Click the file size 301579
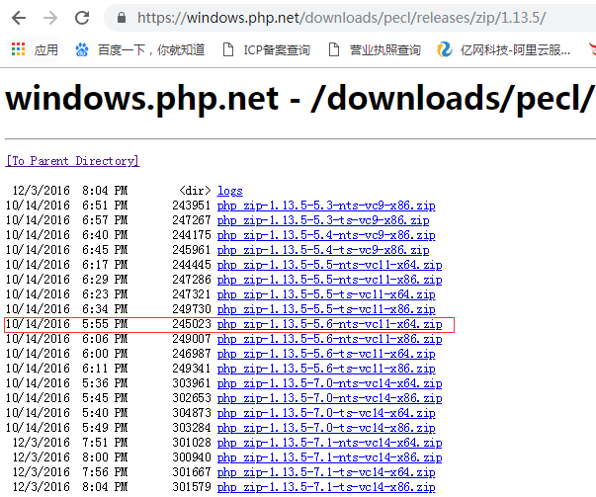Screen dimensions: 596x497 [x=191, y=487]
